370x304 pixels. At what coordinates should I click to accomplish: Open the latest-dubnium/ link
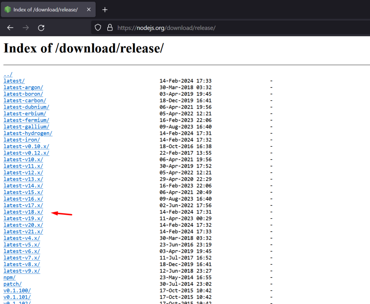coord(26,107)
